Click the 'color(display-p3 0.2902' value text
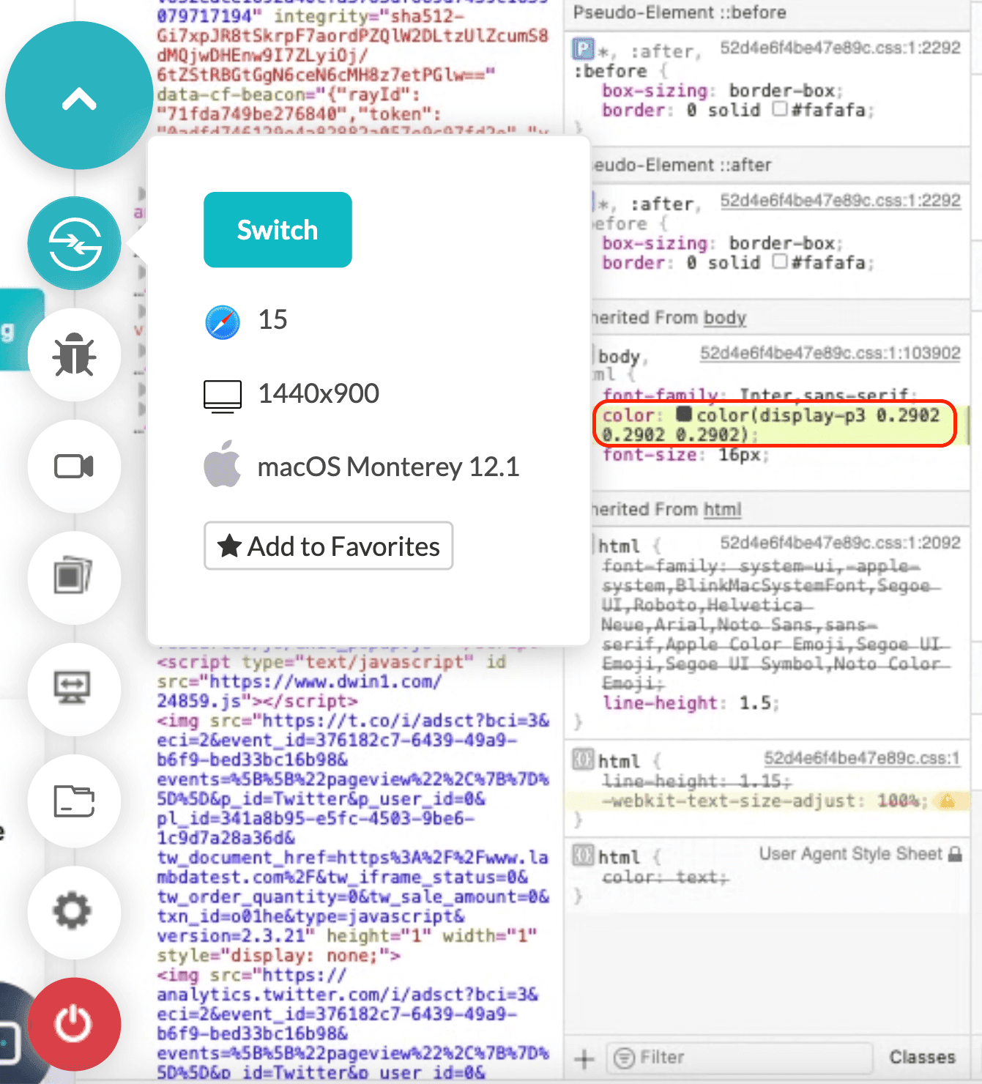Image resolution: width=982 pixels, height=1084 pixels. (818, 415)
